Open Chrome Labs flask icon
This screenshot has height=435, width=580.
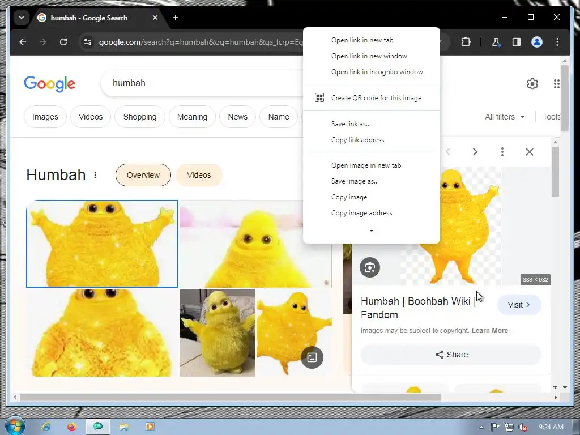click(x=496, y=42)
